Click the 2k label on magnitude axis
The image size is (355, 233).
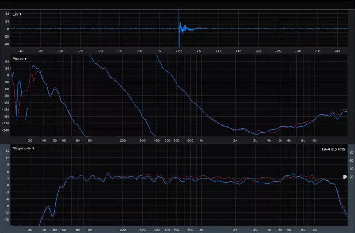click(x=235, y=230)
